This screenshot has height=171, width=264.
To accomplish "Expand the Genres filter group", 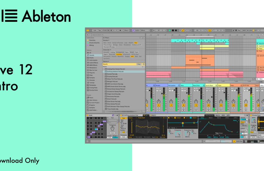I will (x=106, y=62).
